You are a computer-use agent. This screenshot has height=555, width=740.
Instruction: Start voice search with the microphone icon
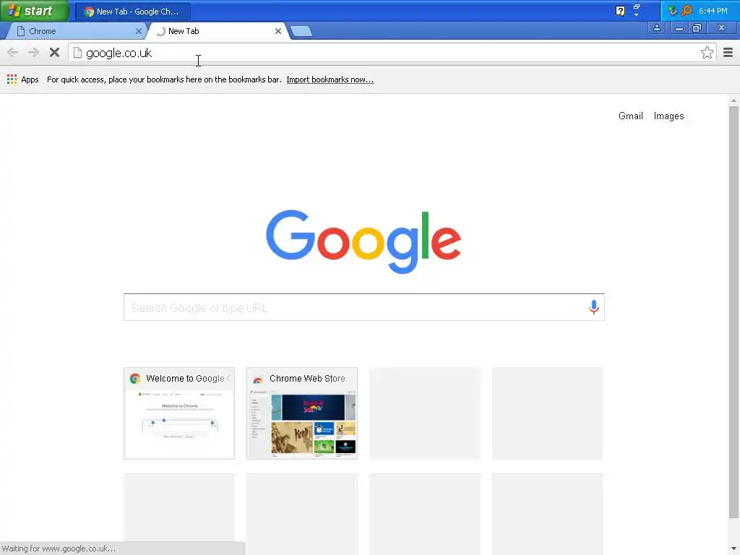pyautogui.click(x=594, y=307)
